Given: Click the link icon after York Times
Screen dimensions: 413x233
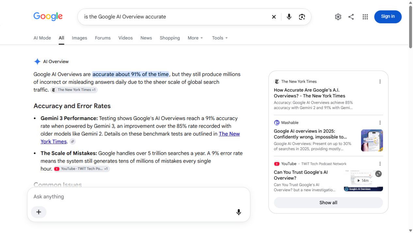Looking at the screenshot, I should pos(72,142).
